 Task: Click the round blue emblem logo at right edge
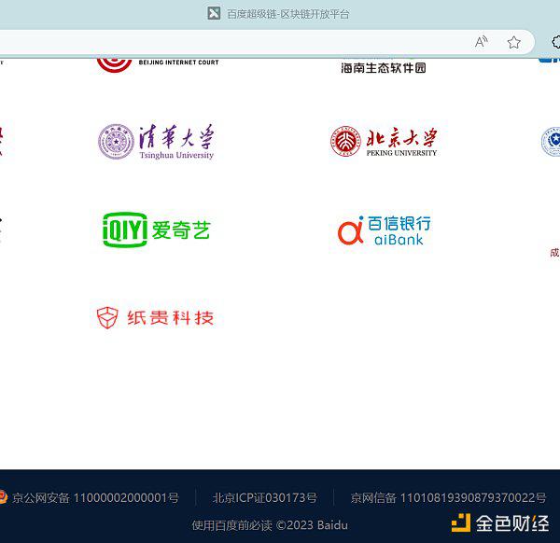551,142
